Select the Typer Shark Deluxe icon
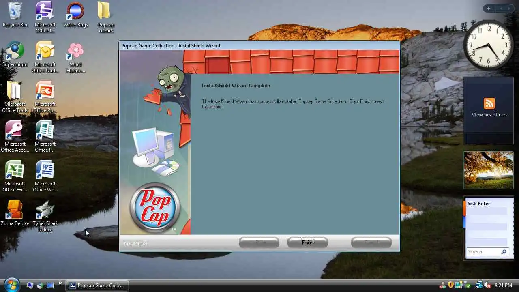The height and width of the screenshot is (292, 519). [45, 216]
